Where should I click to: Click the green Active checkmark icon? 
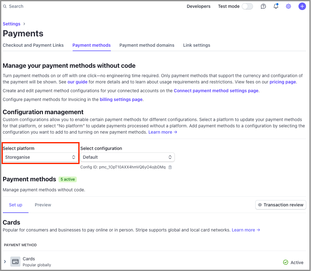tap(285, 262)
